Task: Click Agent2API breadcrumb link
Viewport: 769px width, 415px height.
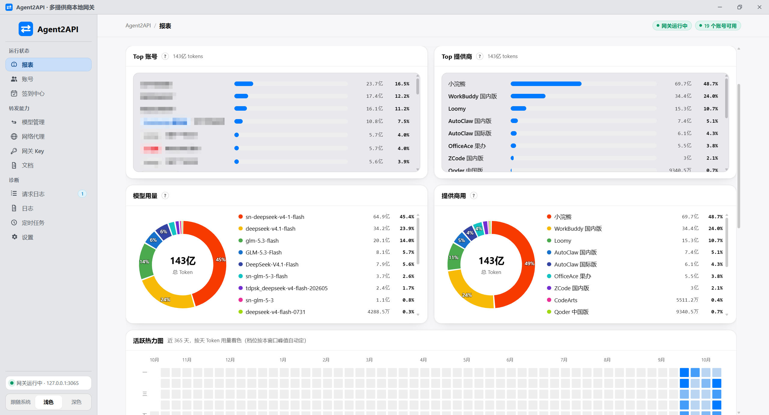Action: [138, 26]
